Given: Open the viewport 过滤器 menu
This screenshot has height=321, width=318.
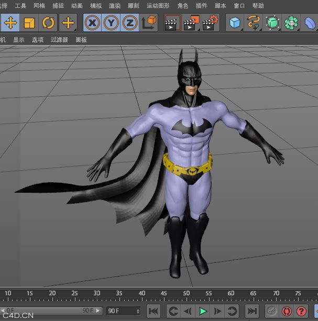Looking at the screenshot, I should 59,40.
